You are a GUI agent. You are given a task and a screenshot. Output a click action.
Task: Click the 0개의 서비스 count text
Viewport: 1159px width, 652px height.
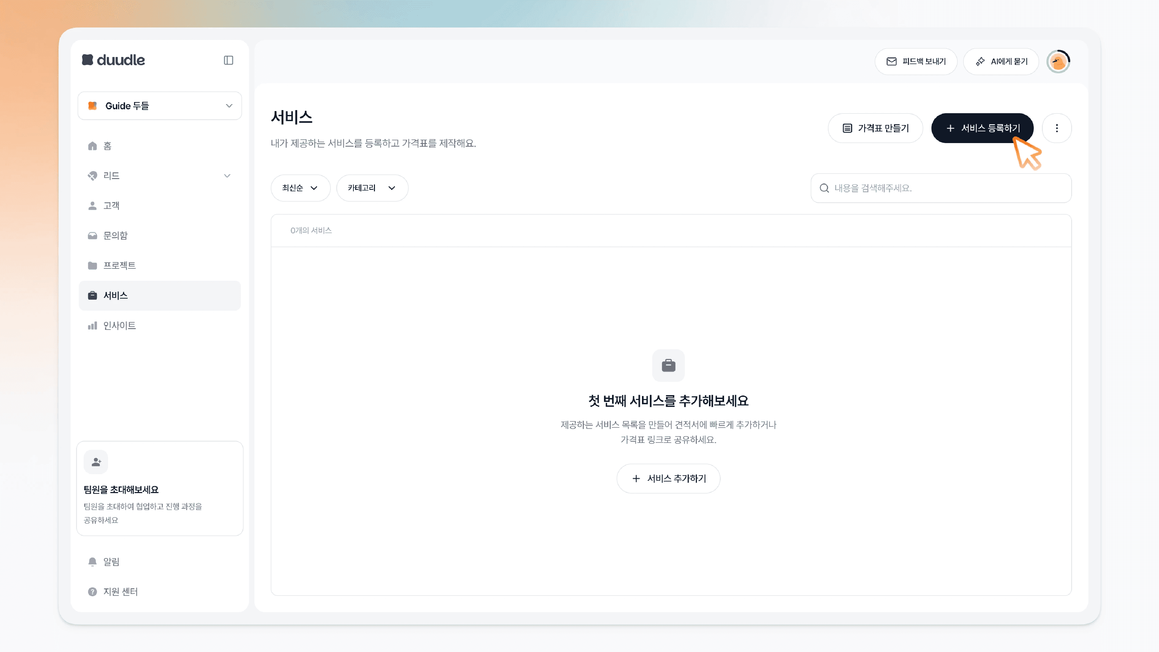pos(311,230)
